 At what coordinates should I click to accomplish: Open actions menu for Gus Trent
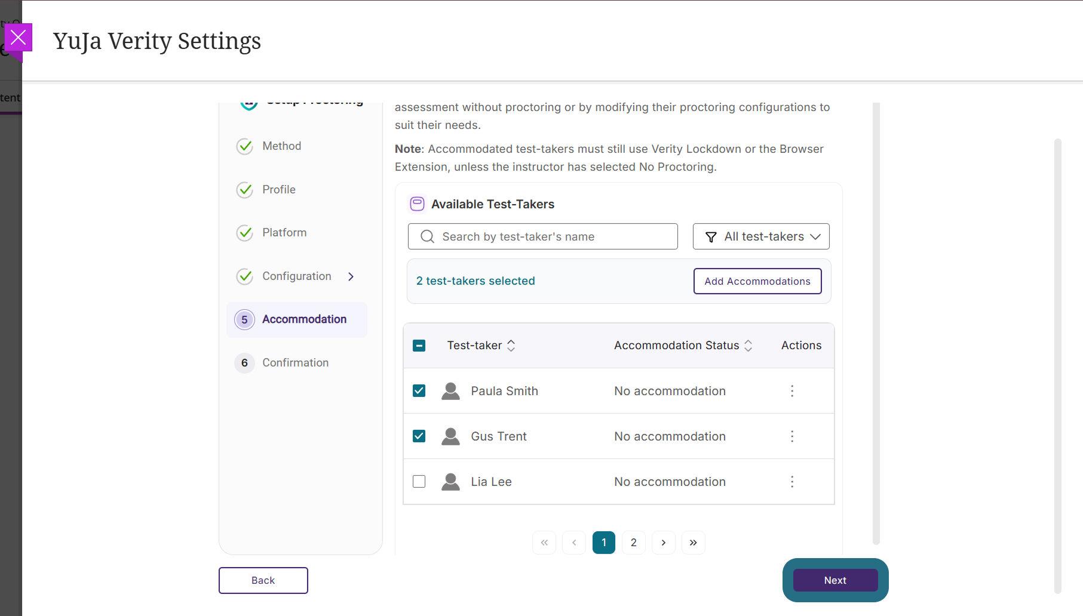[792, 436]
